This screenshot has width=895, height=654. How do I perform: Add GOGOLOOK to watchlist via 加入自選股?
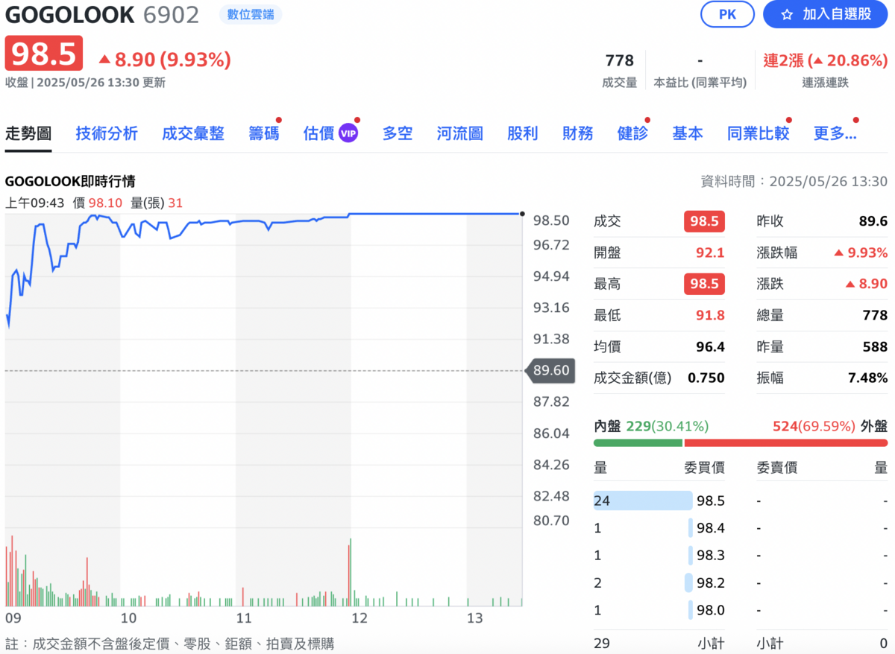(x=824, y=15)
